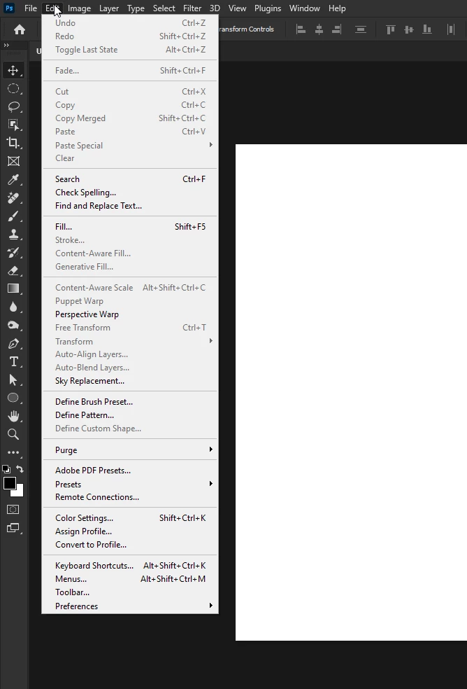The image size is (467, 689).
Task: Select the Spot Healing Brush tool
Action: [x=13, y=197]
